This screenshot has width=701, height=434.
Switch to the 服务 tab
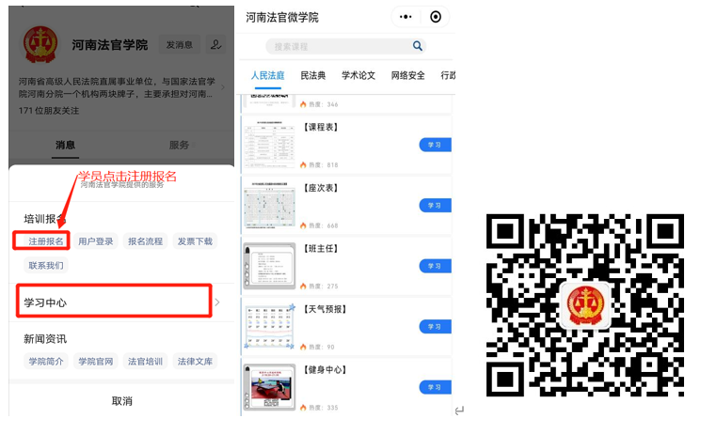click(179, 145)
